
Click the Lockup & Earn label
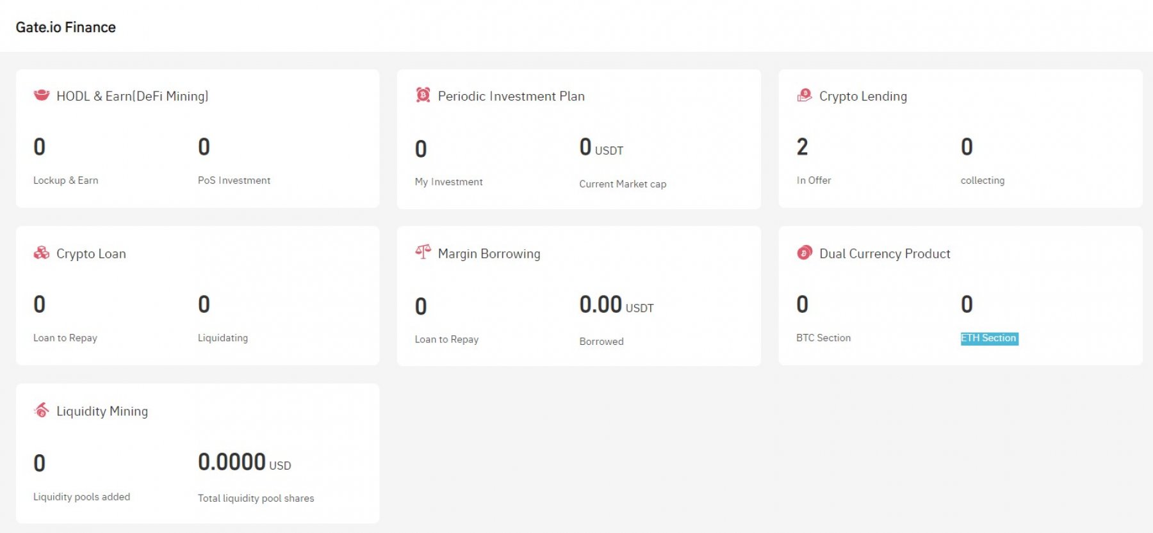[x=65, y=180]
